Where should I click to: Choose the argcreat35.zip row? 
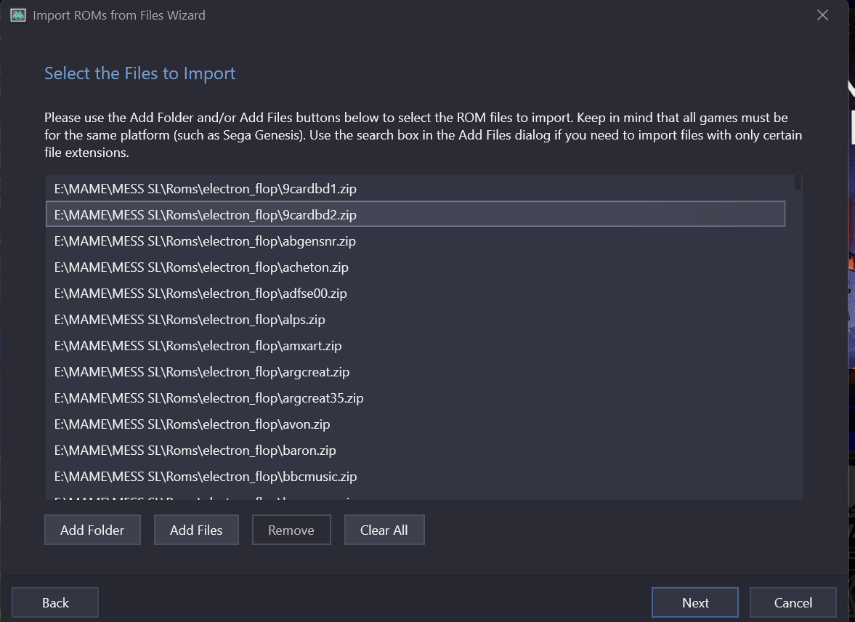click(x=209, y=398)
